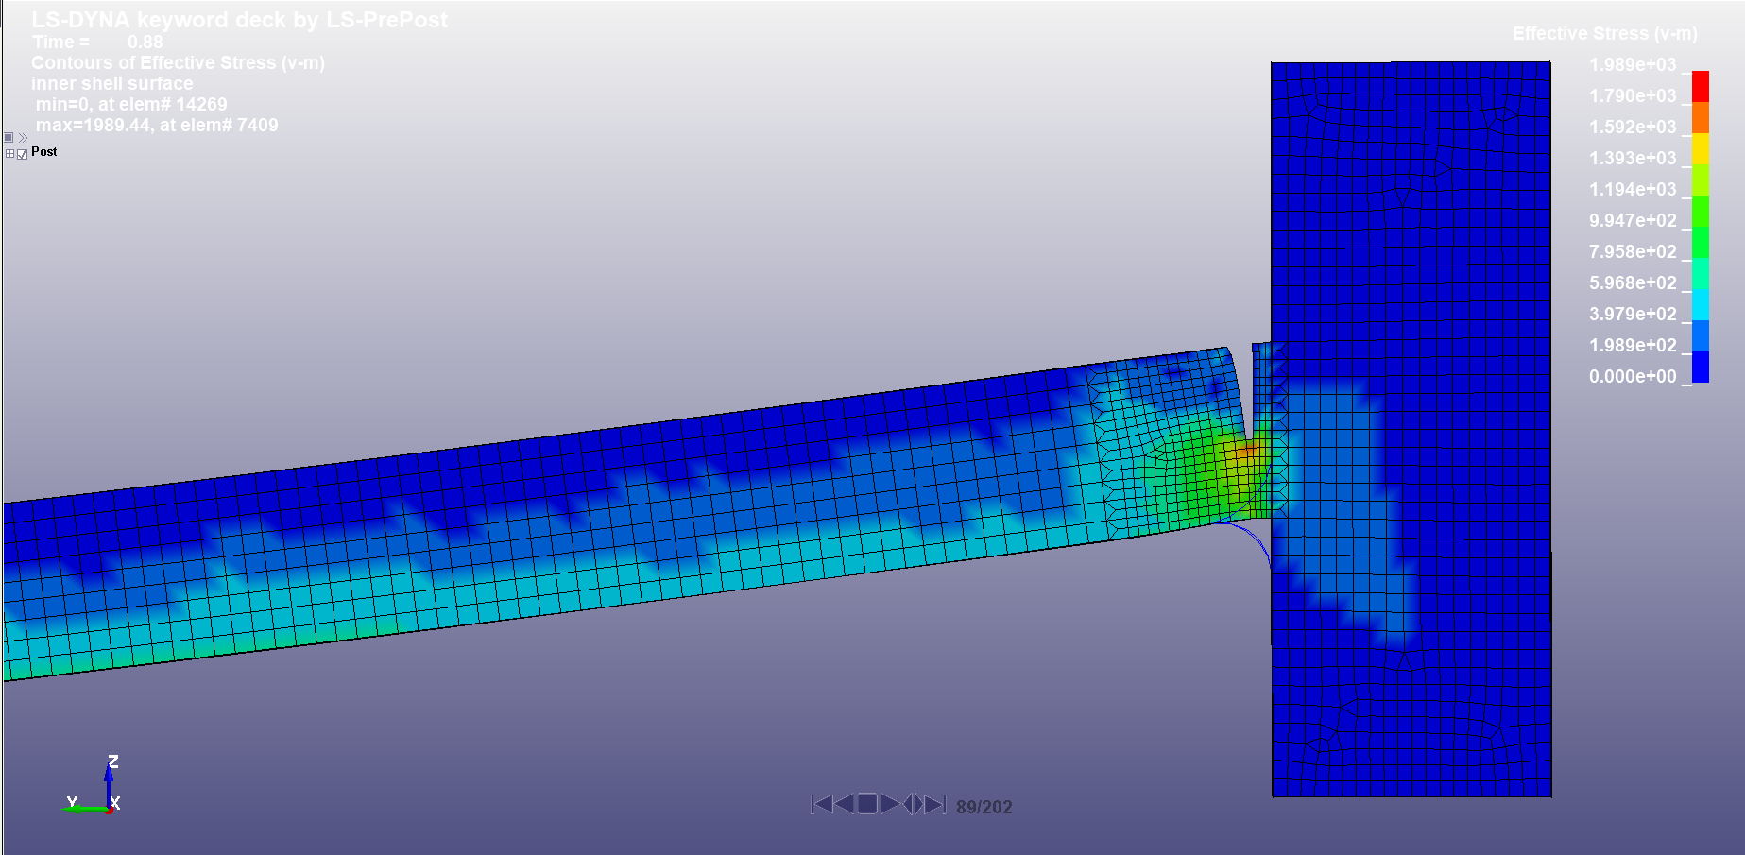
Task: Step back one animation frame
Action: click(x=909, y=804)
